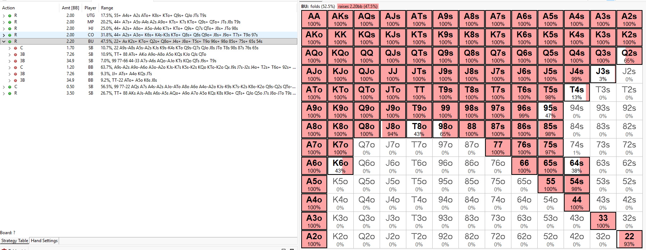The image size is (646, 250).
Task: Switch to the Hand Settings tab
Action: point(44,241)
